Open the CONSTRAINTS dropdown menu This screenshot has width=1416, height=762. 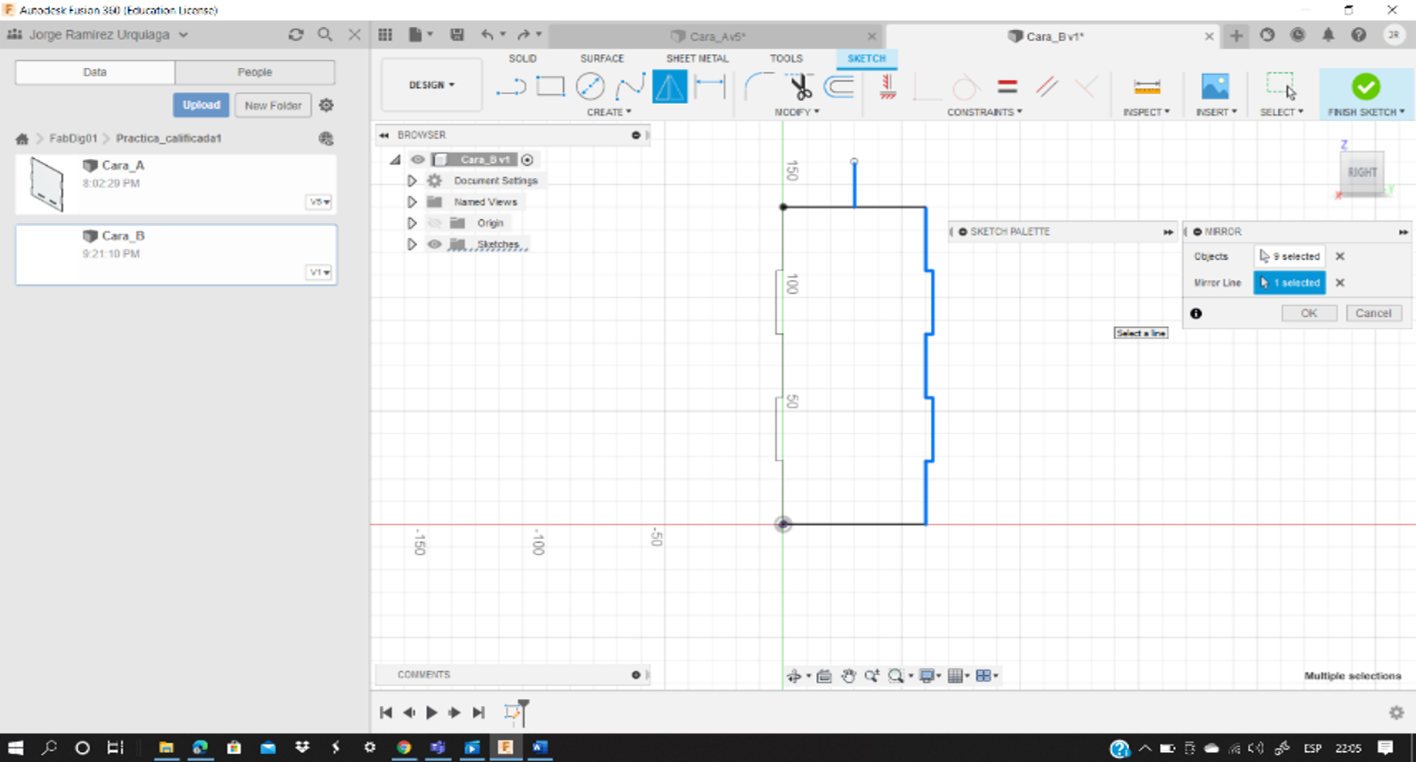(x=985, y=113)
